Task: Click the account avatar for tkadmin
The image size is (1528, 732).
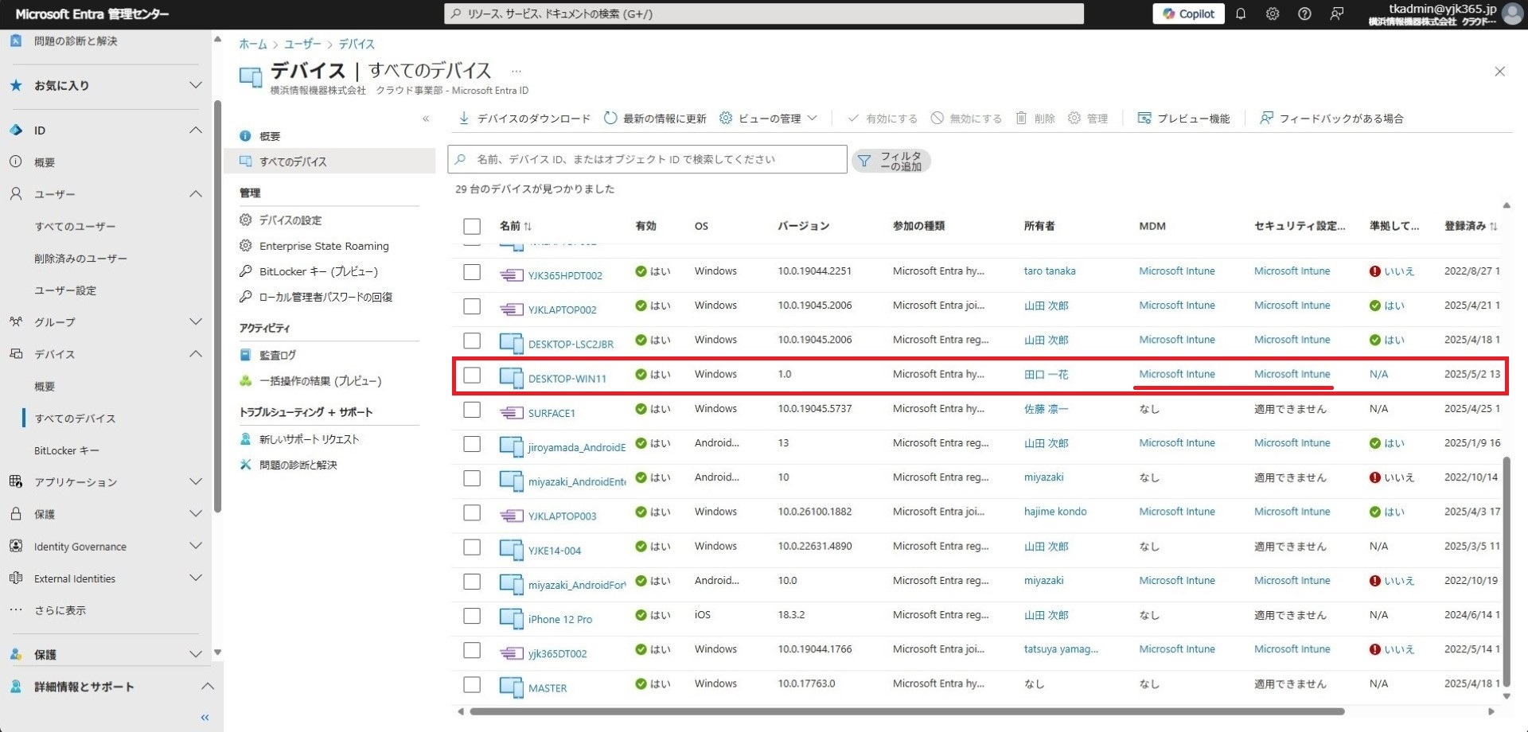Action: click(x=1512, y=14)
